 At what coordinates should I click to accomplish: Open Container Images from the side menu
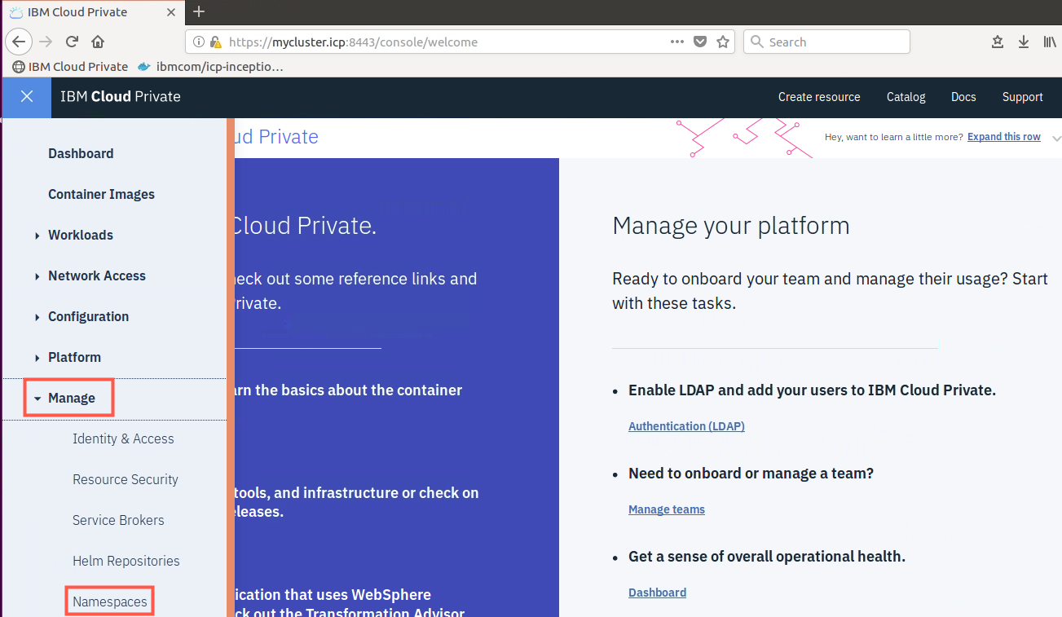101,194
